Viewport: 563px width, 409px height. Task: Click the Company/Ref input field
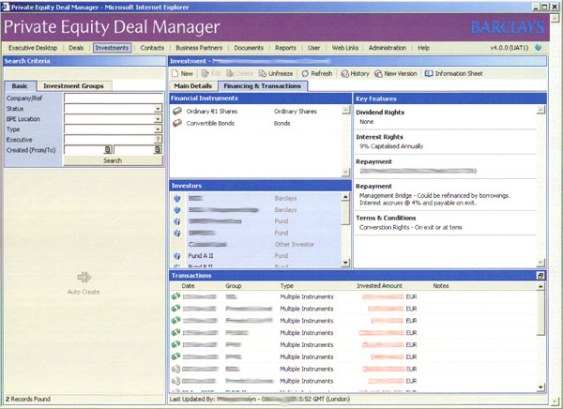coord(114,98)
